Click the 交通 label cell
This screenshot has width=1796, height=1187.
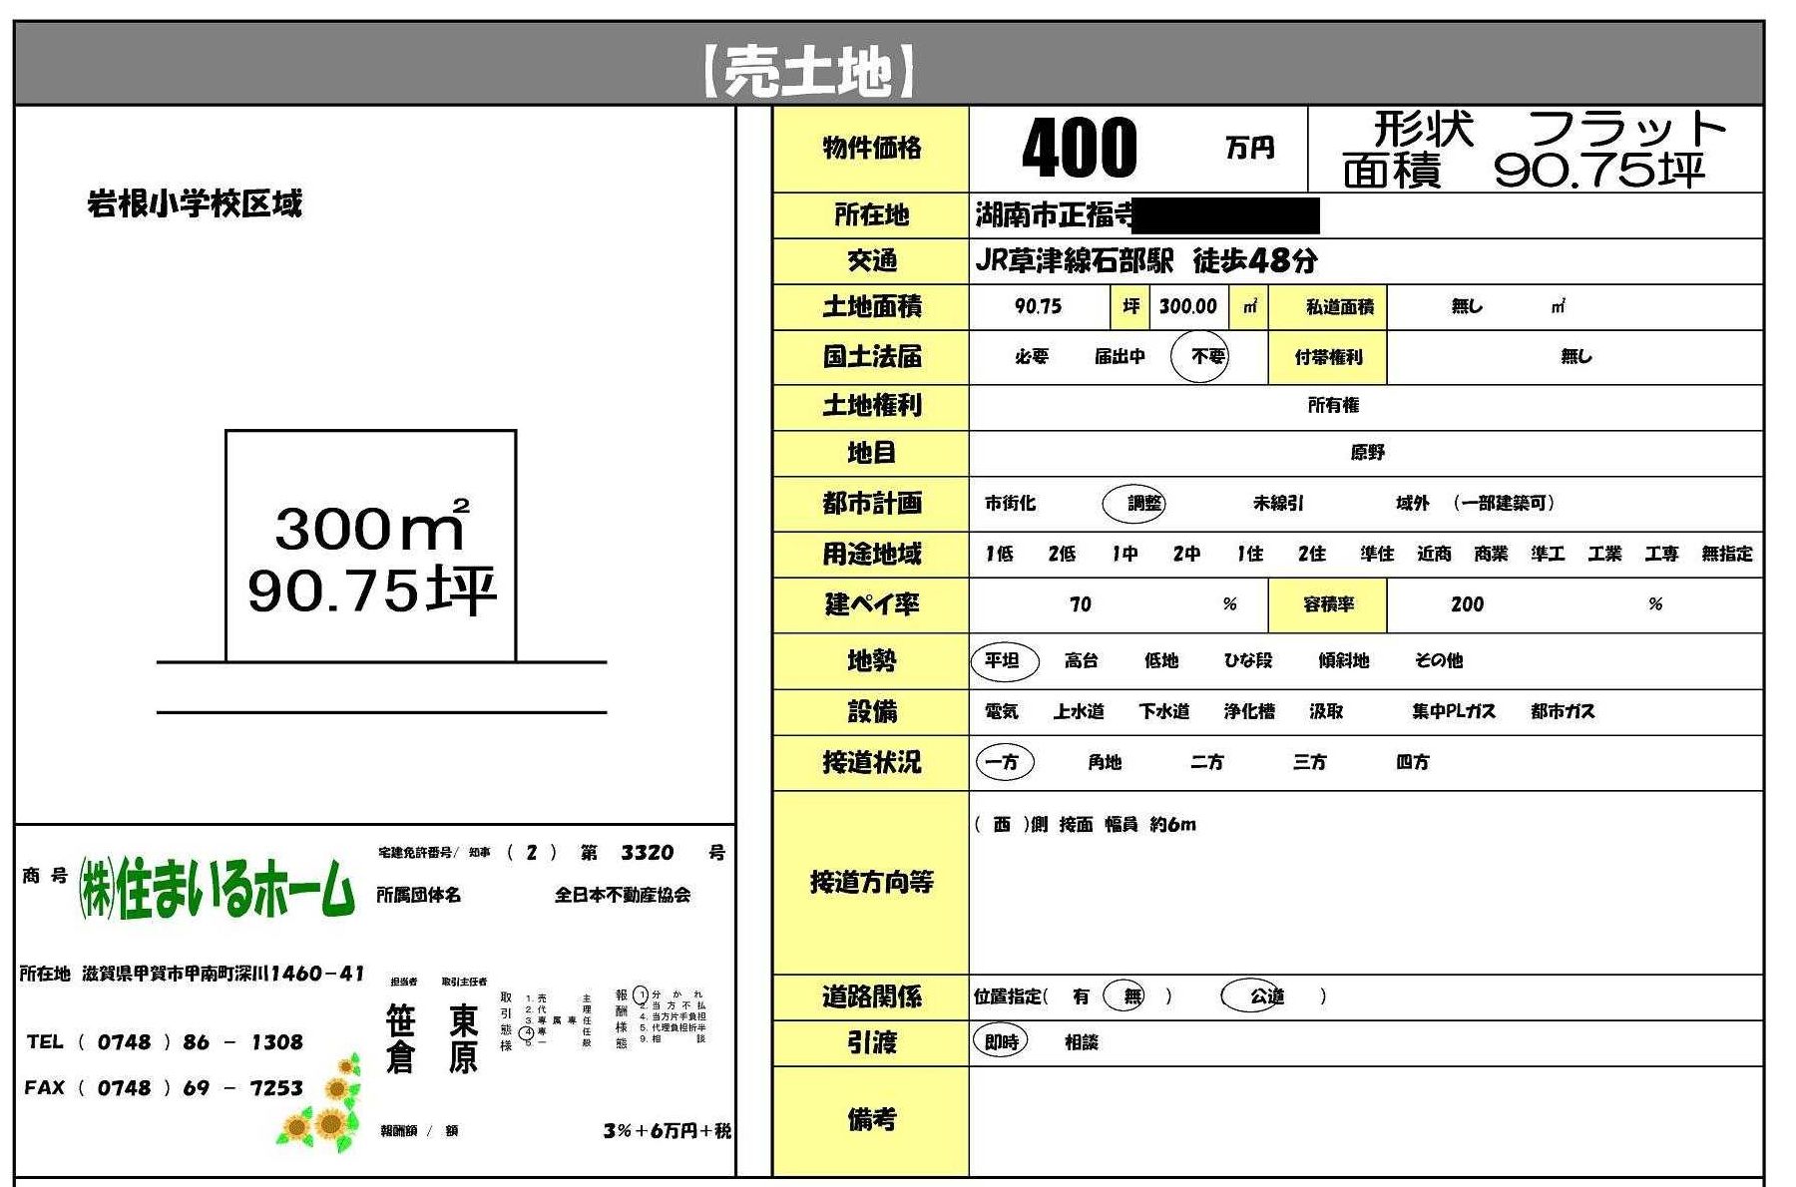871,261
